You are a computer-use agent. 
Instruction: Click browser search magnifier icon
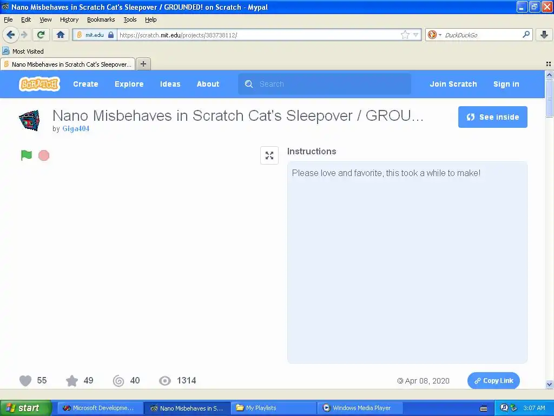coord(526,35)
